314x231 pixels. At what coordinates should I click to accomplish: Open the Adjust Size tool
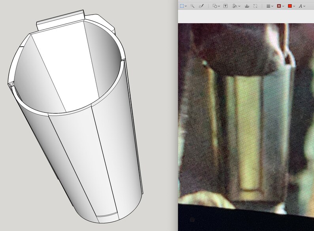[255, 6]
